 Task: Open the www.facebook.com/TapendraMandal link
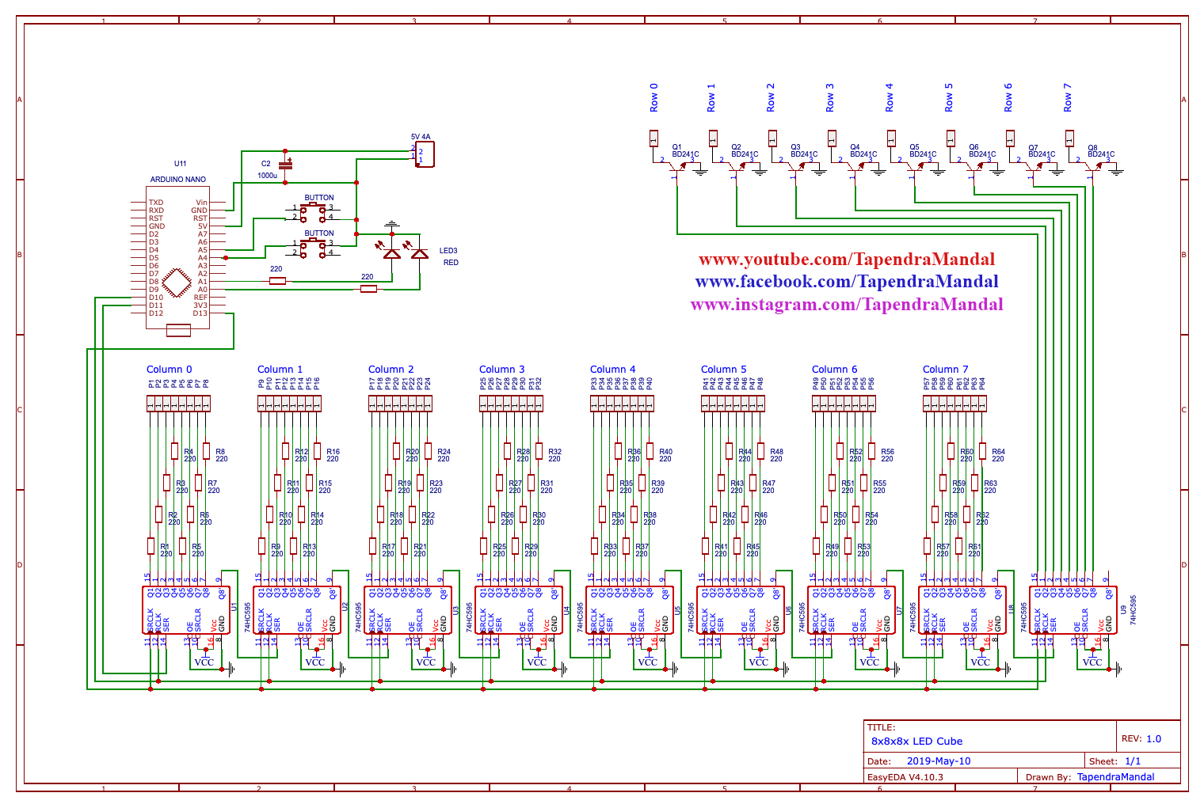tap(846, 282)
